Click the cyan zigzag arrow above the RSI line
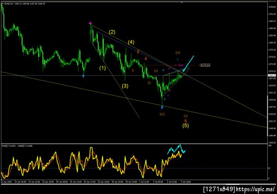 pyautogui.click(x=176, y=150)
